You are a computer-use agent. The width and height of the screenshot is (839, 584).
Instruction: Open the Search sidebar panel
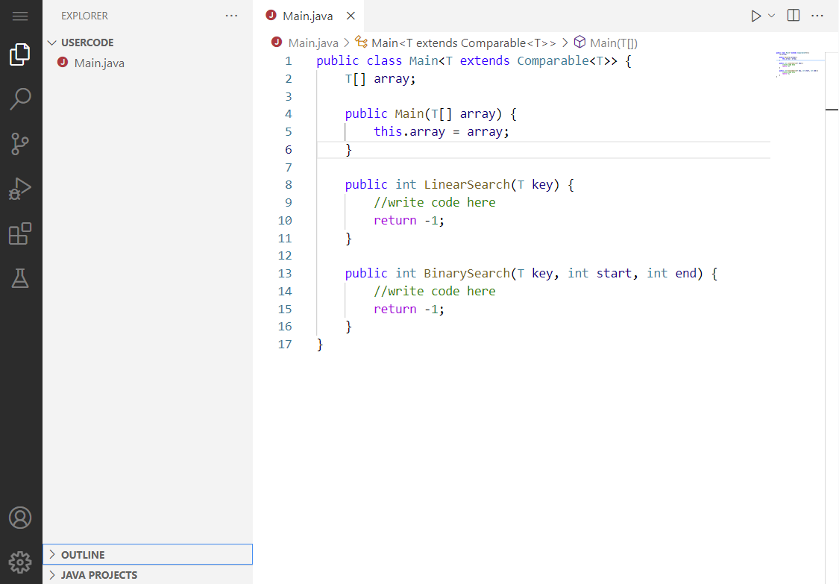[20, 98]
